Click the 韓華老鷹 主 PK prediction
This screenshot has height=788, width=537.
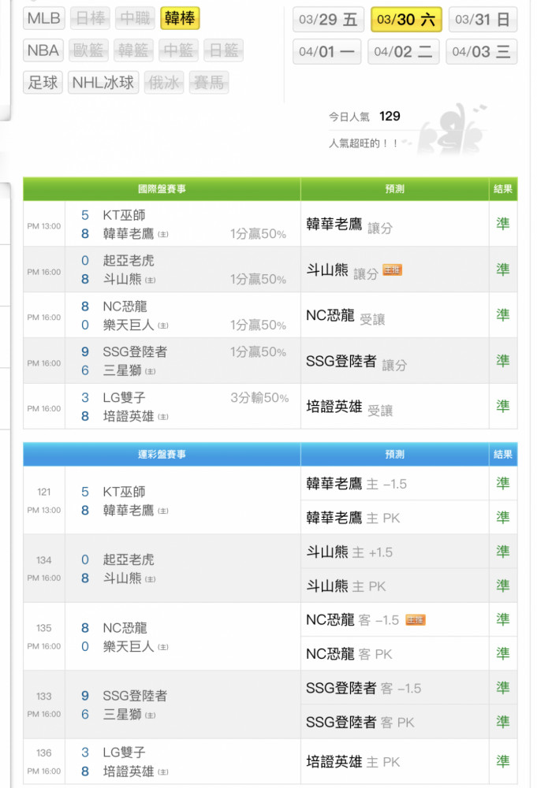tap(353, 518)
